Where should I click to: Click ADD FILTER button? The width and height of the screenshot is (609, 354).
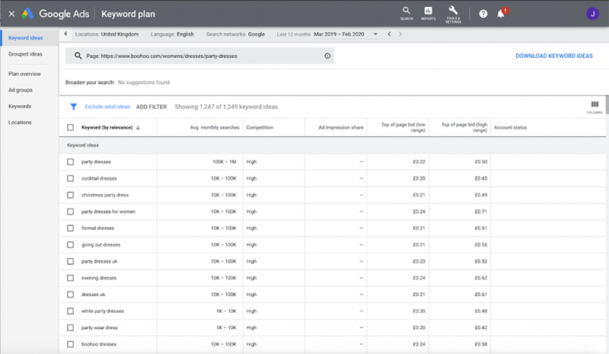click(x=151, y=107)
